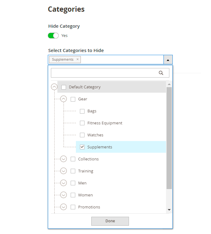Viewport: 211px width, 234px height.
Task: Expand the Men category node
Action: 64,183
